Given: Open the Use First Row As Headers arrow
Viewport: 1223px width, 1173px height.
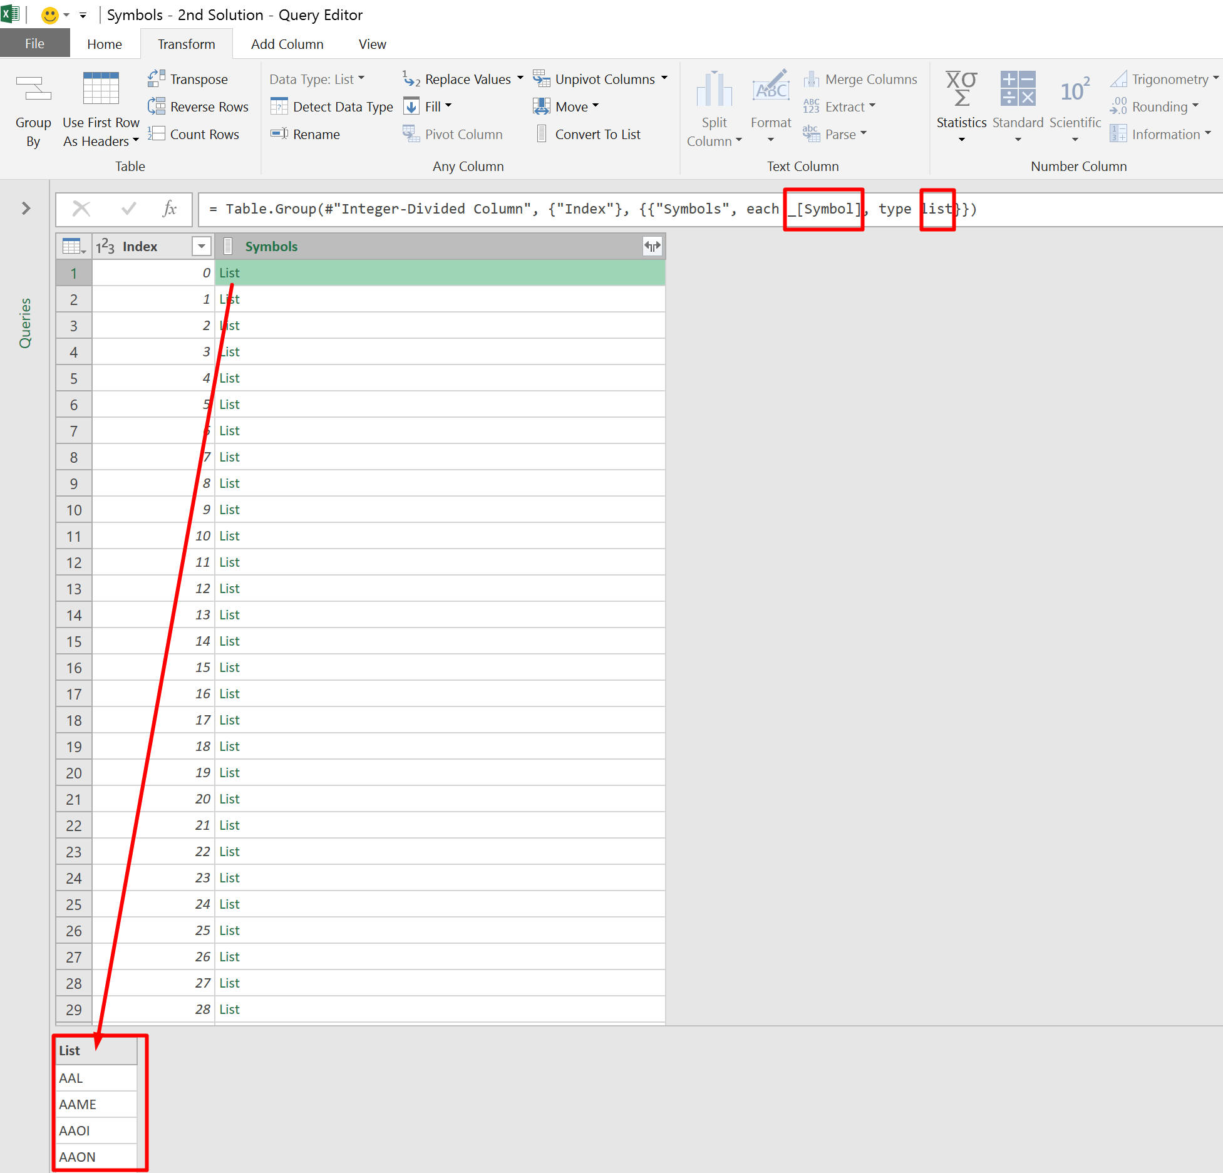Looking at the screenshot, I should tap(135, 141).
